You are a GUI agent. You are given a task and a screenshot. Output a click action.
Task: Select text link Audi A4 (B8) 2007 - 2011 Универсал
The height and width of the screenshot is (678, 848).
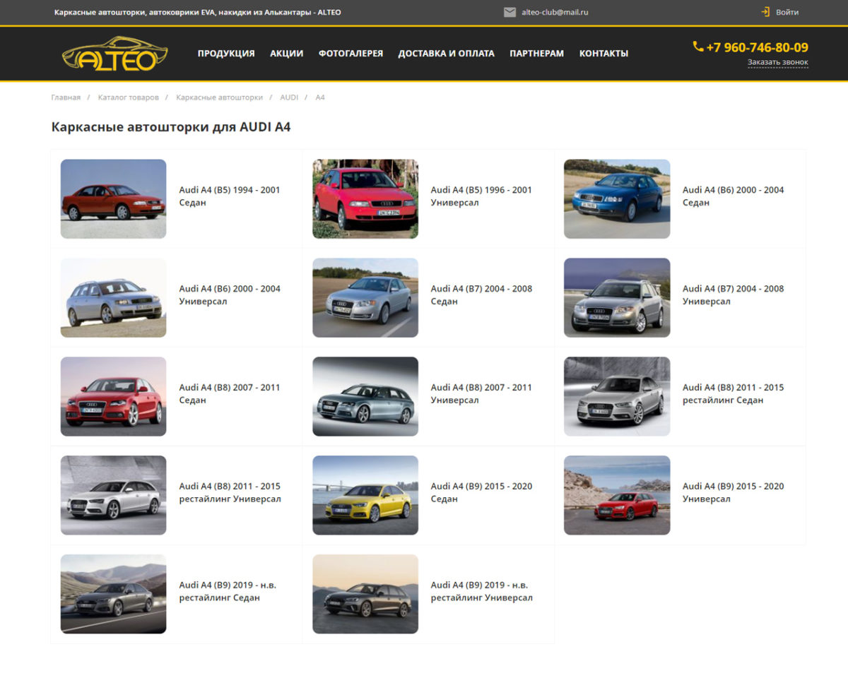[481, 394]
